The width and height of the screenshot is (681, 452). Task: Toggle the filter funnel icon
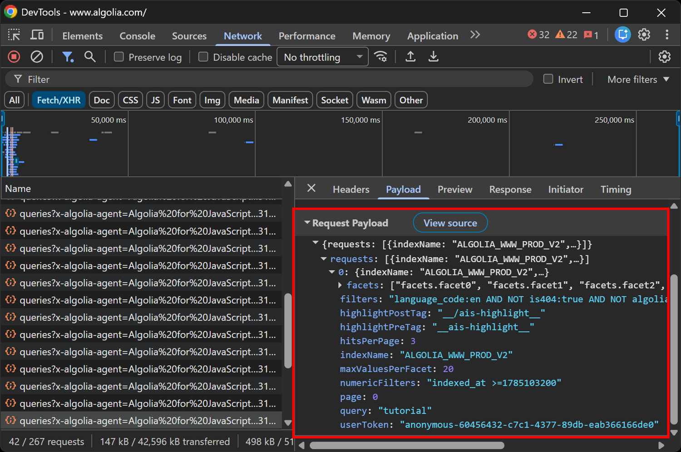(68, 57)
